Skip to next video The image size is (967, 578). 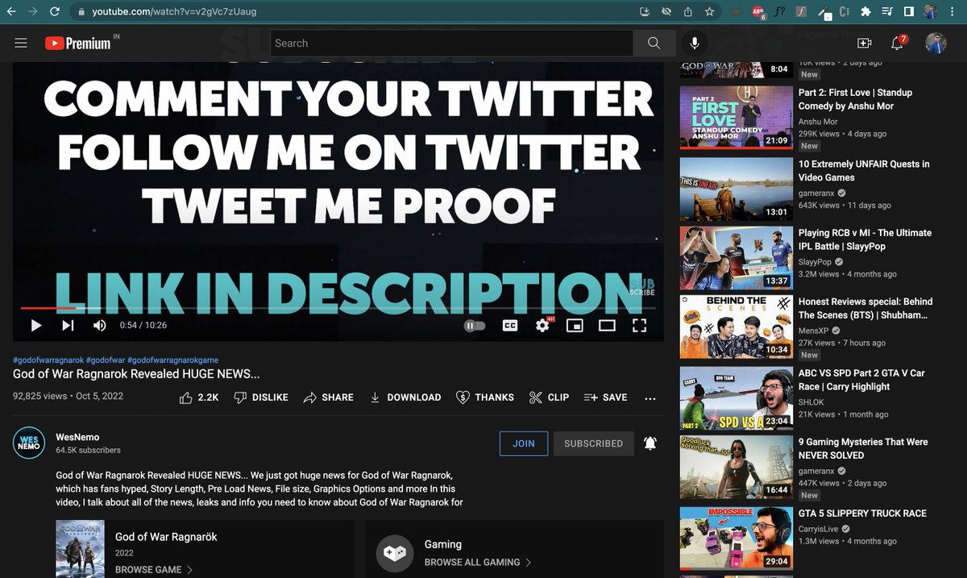click(x=68, y=325)
